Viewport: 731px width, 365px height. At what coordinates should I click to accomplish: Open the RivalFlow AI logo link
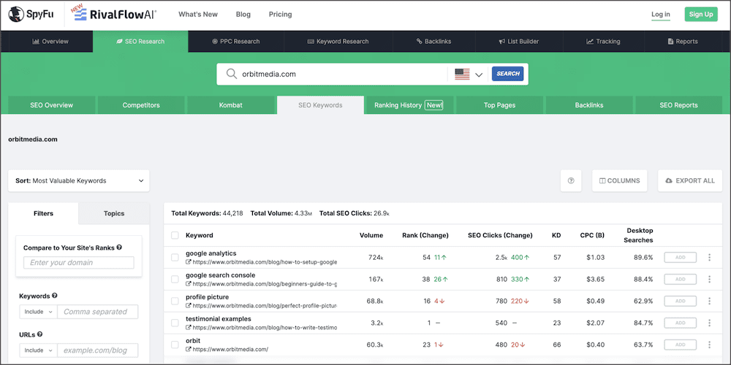[115, 14]
